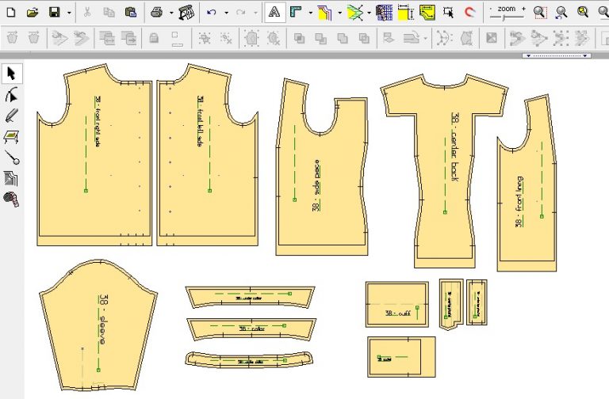Click the zoom window magnifier with red box
This screenshot has width=609, height=399.
[540, 13]
